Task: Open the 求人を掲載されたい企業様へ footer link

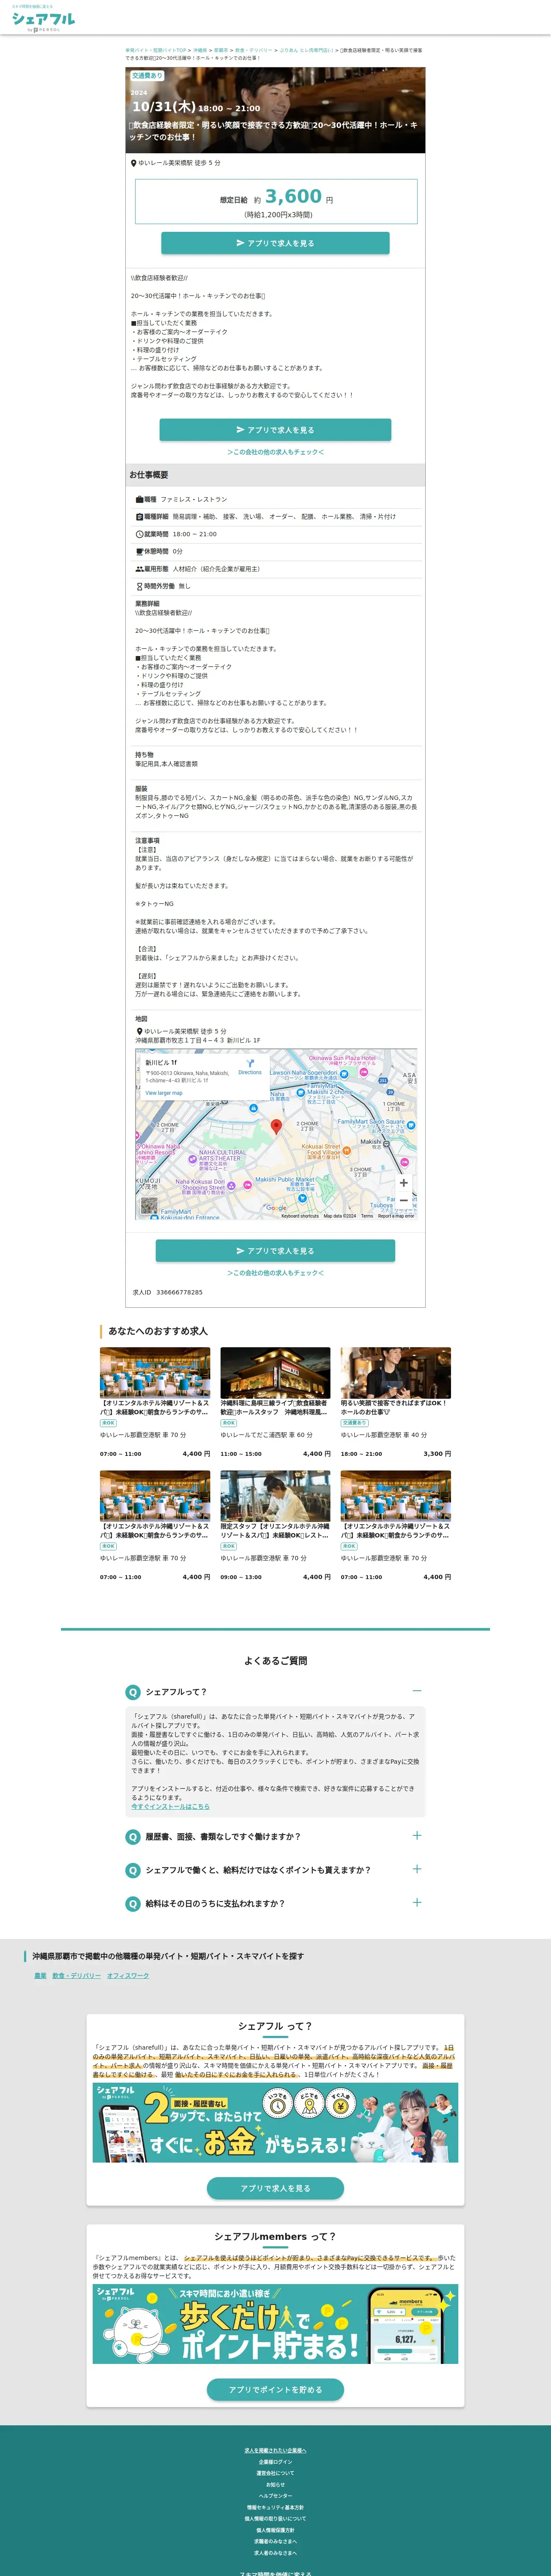Action: (x=275, y=2451)
